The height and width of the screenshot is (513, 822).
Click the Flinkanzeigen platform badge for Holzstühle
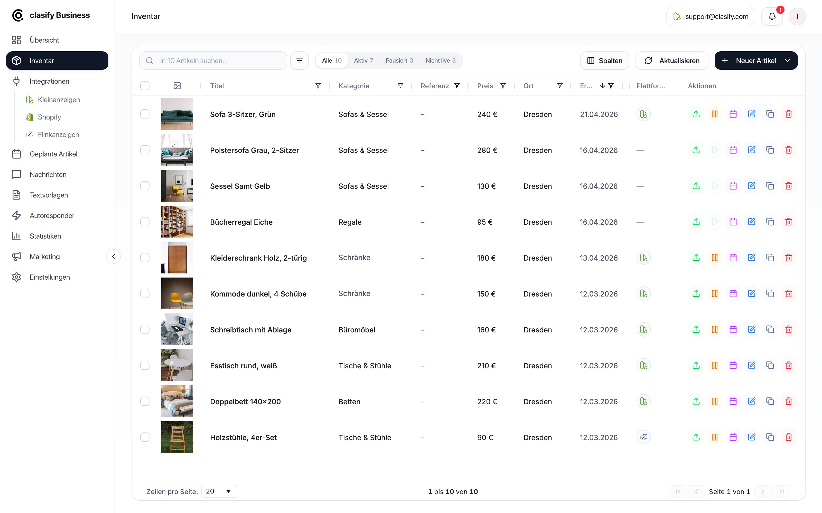tap(643, 437)
